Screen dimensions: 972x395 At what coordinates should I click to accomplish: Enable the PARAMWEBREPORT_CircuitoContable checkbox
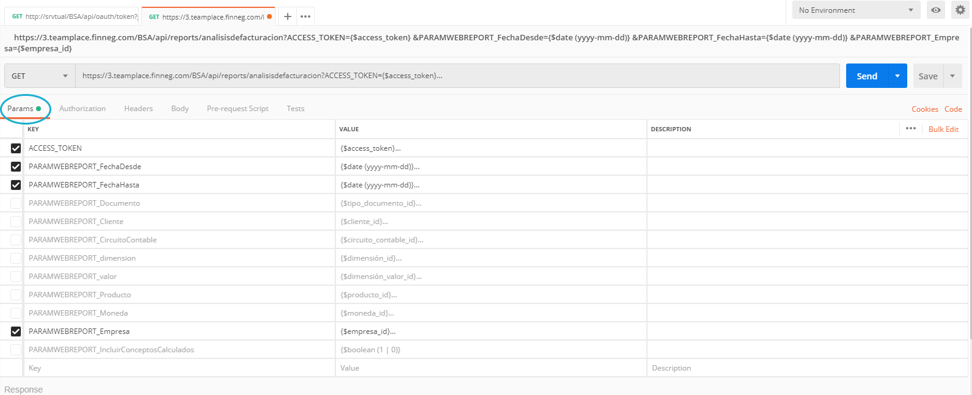[16, 240]
